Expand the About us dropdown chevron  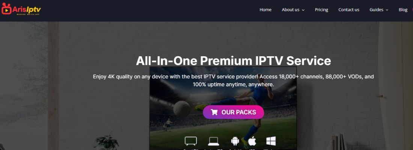tap(303, 10)
